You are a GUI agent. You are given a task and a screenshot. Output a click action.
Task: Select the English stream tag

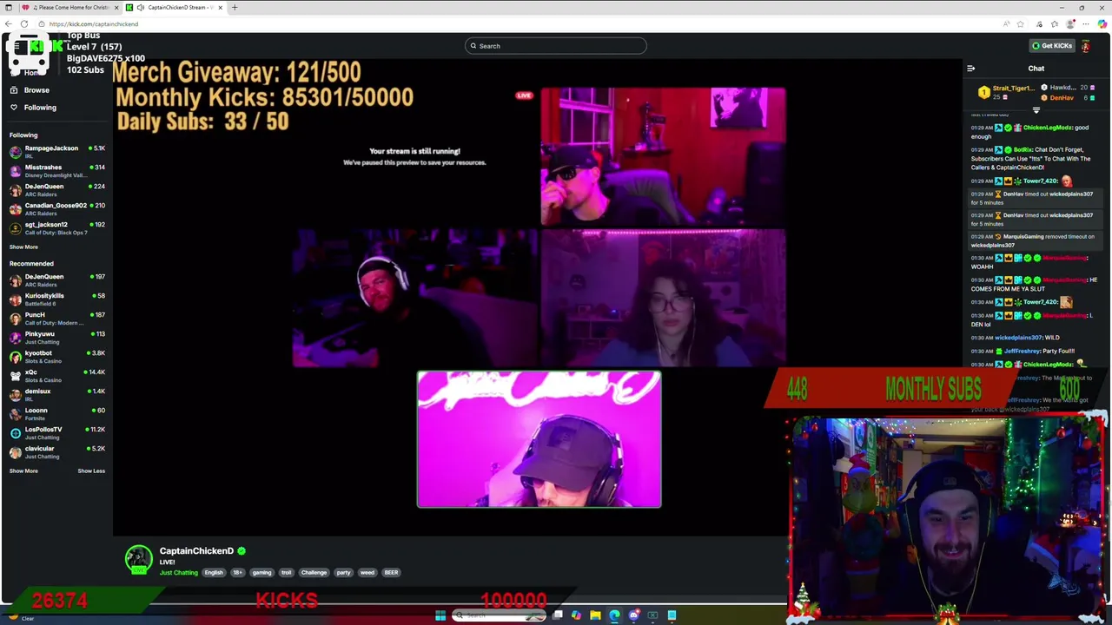(214, 572)
